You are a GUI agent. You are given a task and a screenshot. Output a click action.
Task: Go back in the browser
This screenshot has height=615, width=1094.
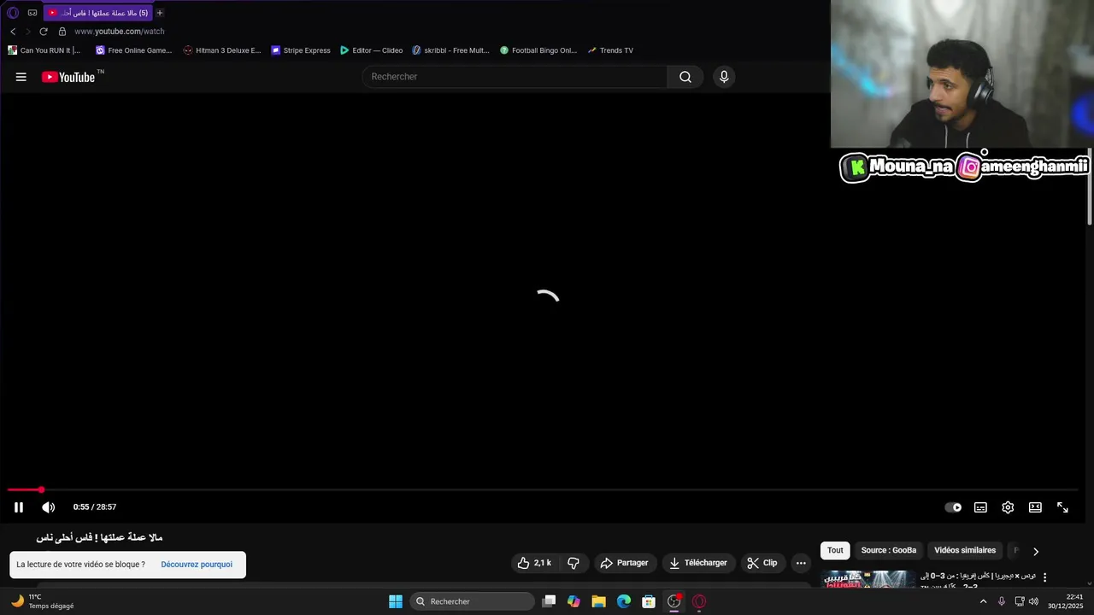13,32
